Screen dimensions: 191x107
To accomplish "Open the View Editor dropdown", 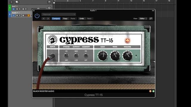I will pyautogui.click(x=143, y=18).
